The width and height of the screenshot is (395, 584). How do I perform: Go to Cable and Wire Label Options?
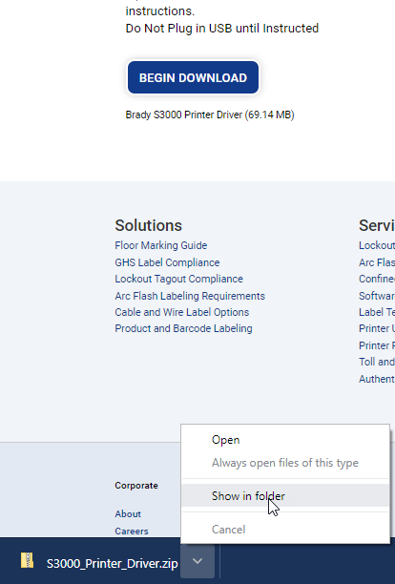coord(181,312)
